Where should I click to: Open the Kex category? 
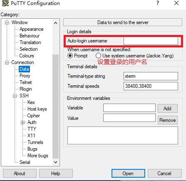coord(31,102)
